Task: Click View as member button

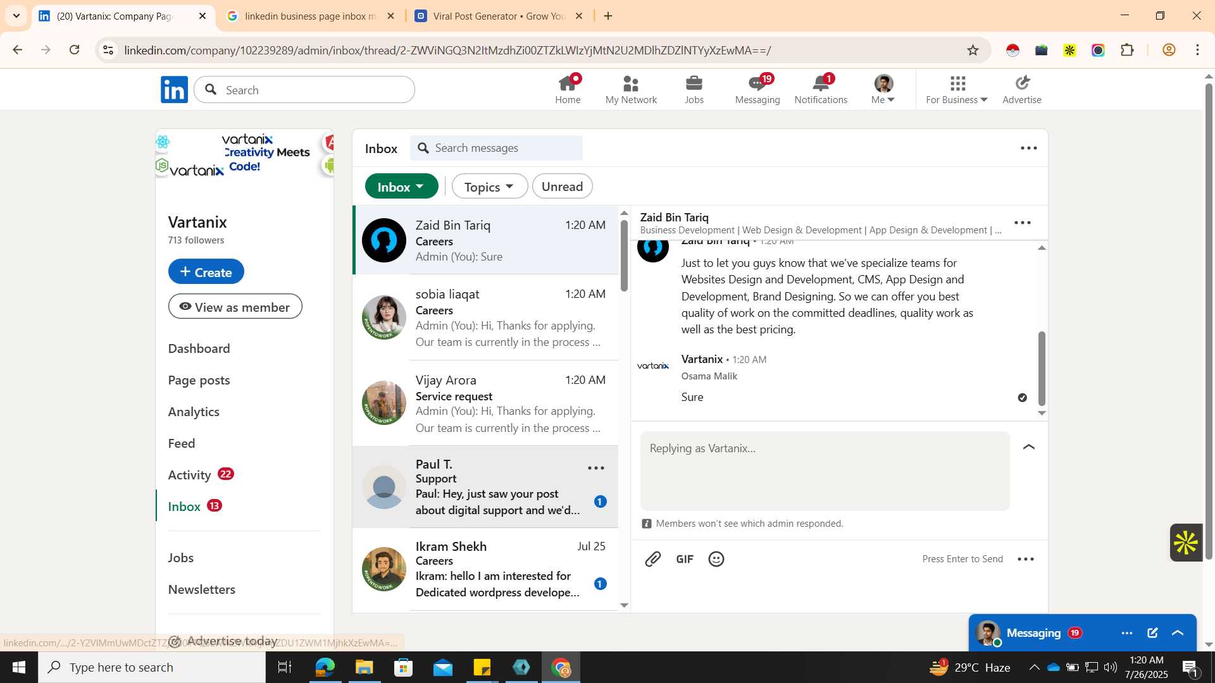Action: 235,307
